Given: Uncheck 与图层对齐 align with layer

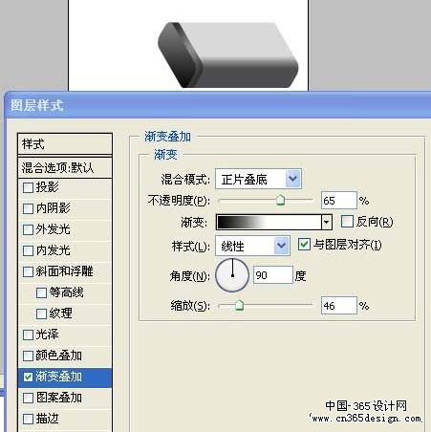Looking at the screenshot, I should click(x=304, y=245).
